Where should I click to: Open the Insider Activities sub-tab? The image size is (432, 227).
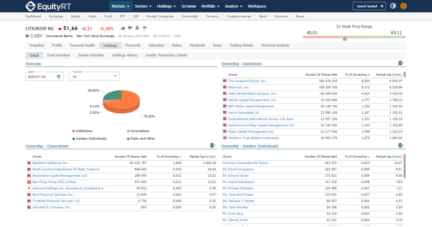[x=91, y=55]
